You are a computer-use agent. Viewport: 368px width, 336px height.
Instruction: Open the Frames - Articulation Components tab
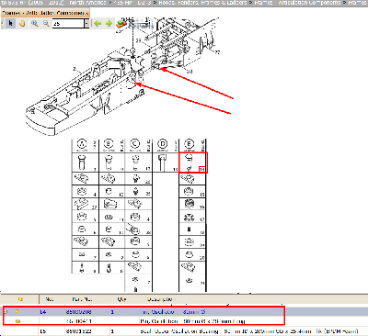click(45, 13)
